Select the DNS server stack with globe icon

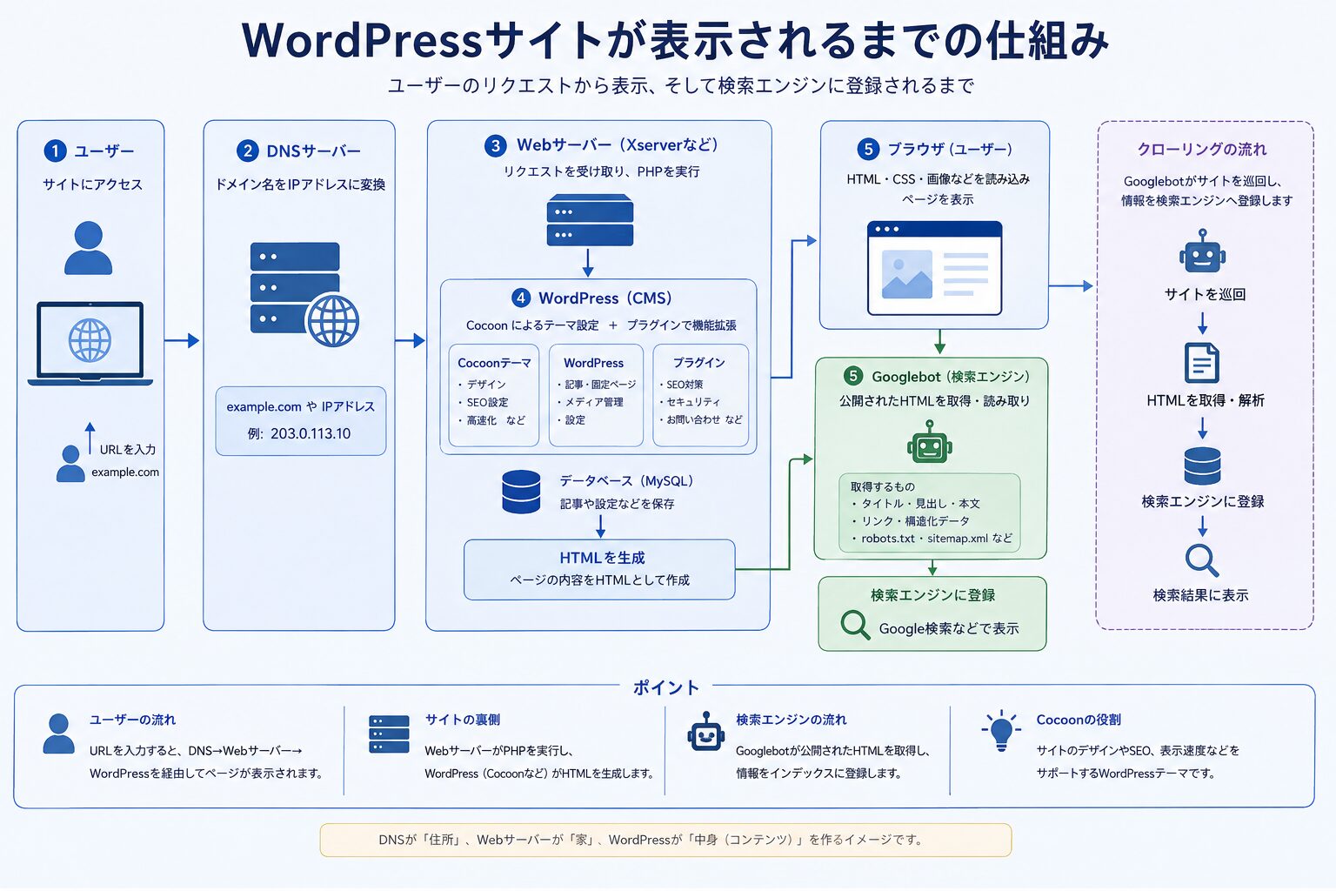pos(304,293)
